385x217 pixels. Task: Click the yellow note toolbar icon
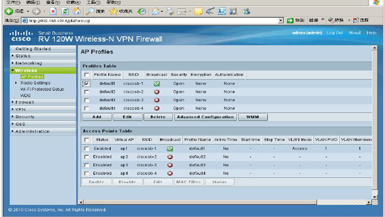pyautogui.click(x=198, y=12)
